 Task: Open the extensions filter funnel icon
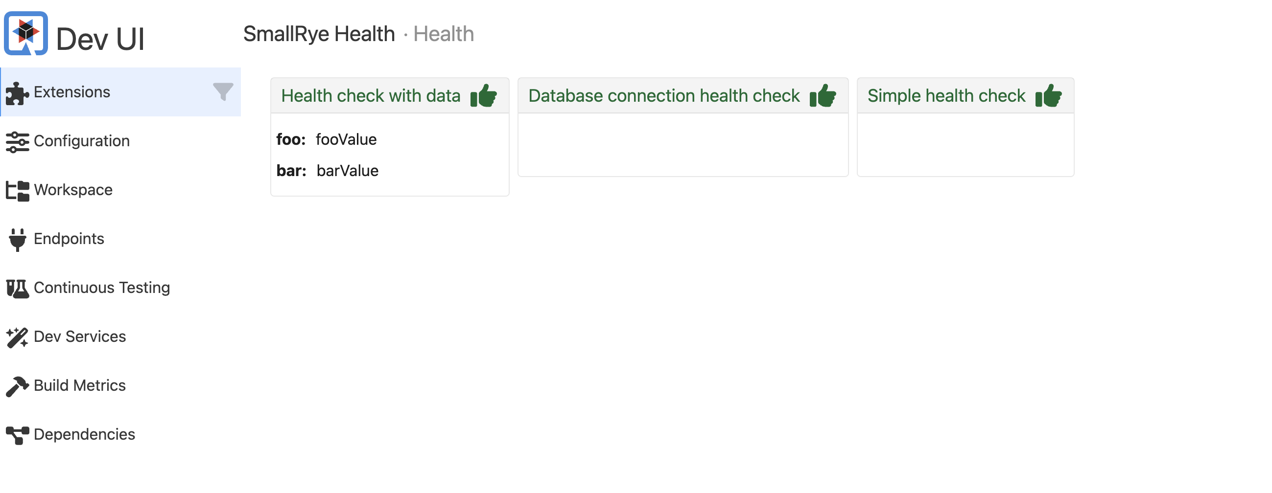[223, 92]
